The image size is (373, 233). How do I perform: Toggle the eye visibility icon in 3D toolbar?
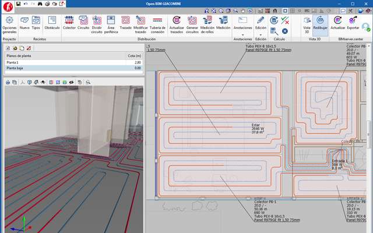pos(71,82)
